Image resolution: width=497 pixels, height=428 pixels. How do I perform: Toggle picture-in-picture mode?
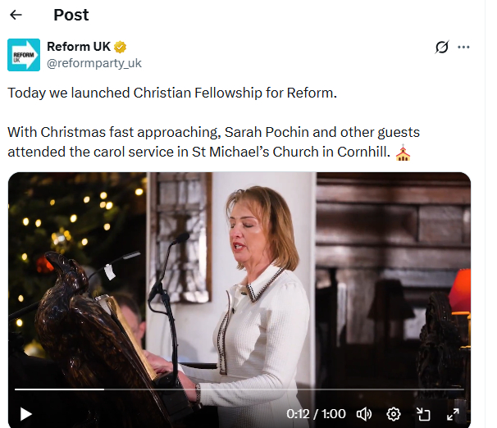pos(423,414)
